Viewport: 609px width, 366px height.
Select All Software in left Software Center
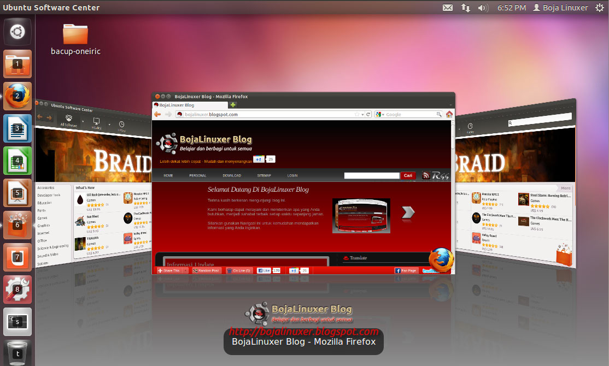[x=69, y=120]
